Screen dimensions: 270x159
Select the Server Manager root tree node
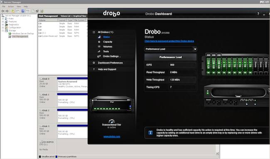[18, 16]
